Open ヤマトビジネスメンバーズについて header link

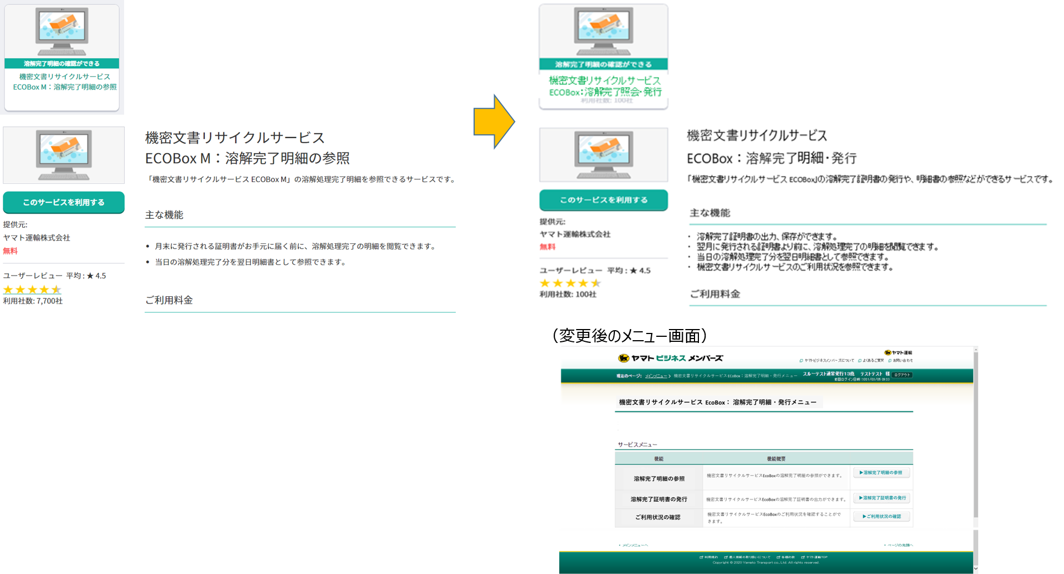click(x=826, y=360)
